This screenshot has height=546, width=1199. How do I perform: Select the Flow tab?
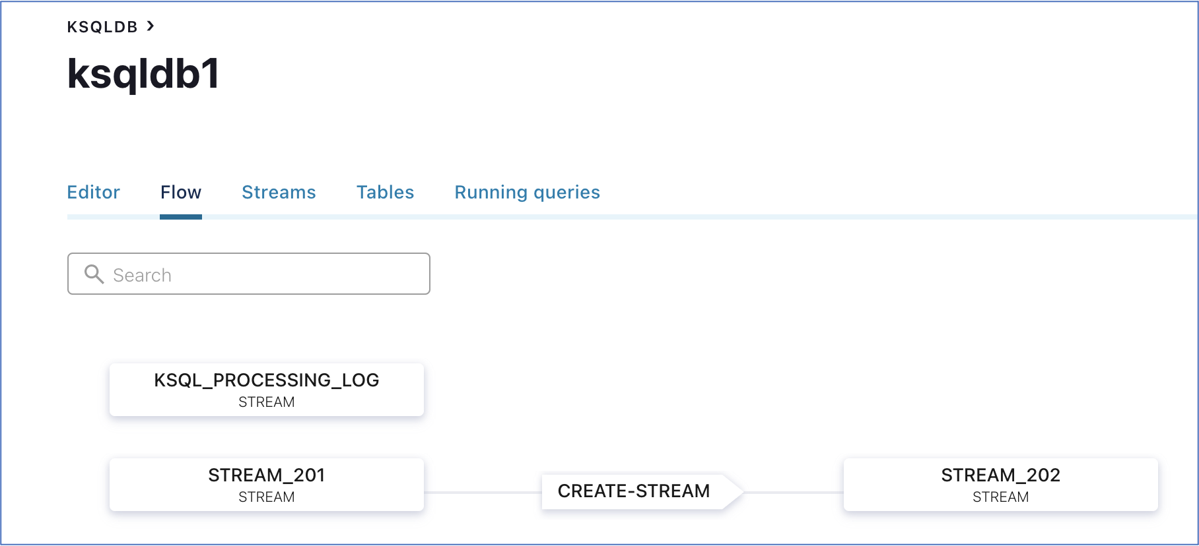click(181, 192)
